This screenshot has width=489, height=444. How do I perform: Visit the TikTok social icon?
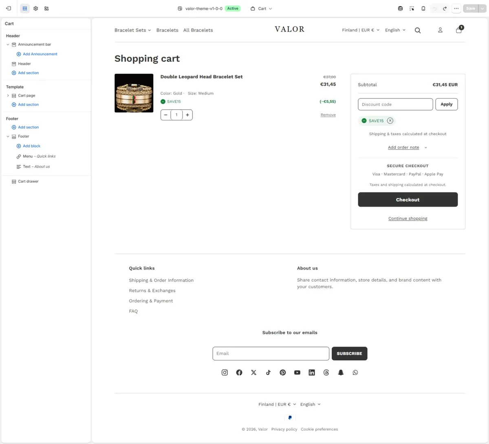point(268,373)
